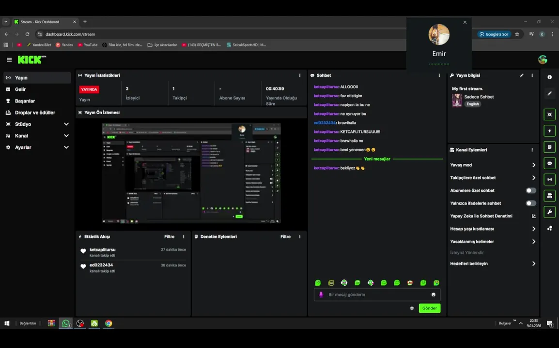Expand the Ayarlar menu chevron
Viewport: 559px width, 348px height.
coord(66,147)
